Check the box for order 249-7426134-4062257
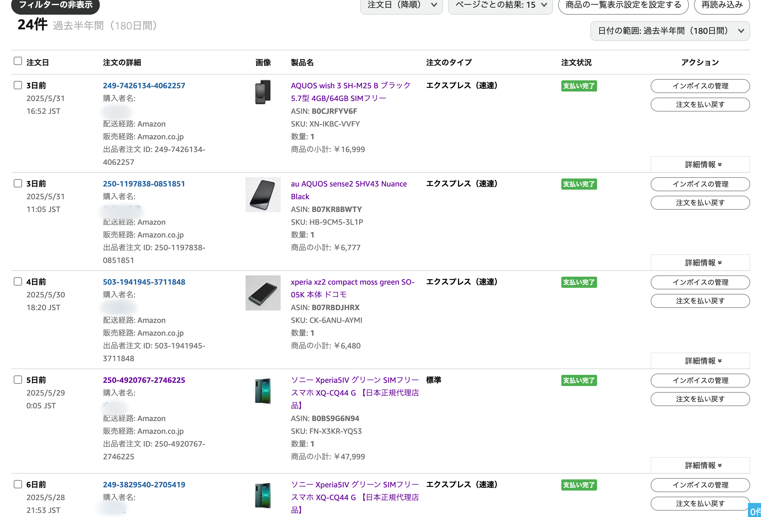 pos(18,85)
